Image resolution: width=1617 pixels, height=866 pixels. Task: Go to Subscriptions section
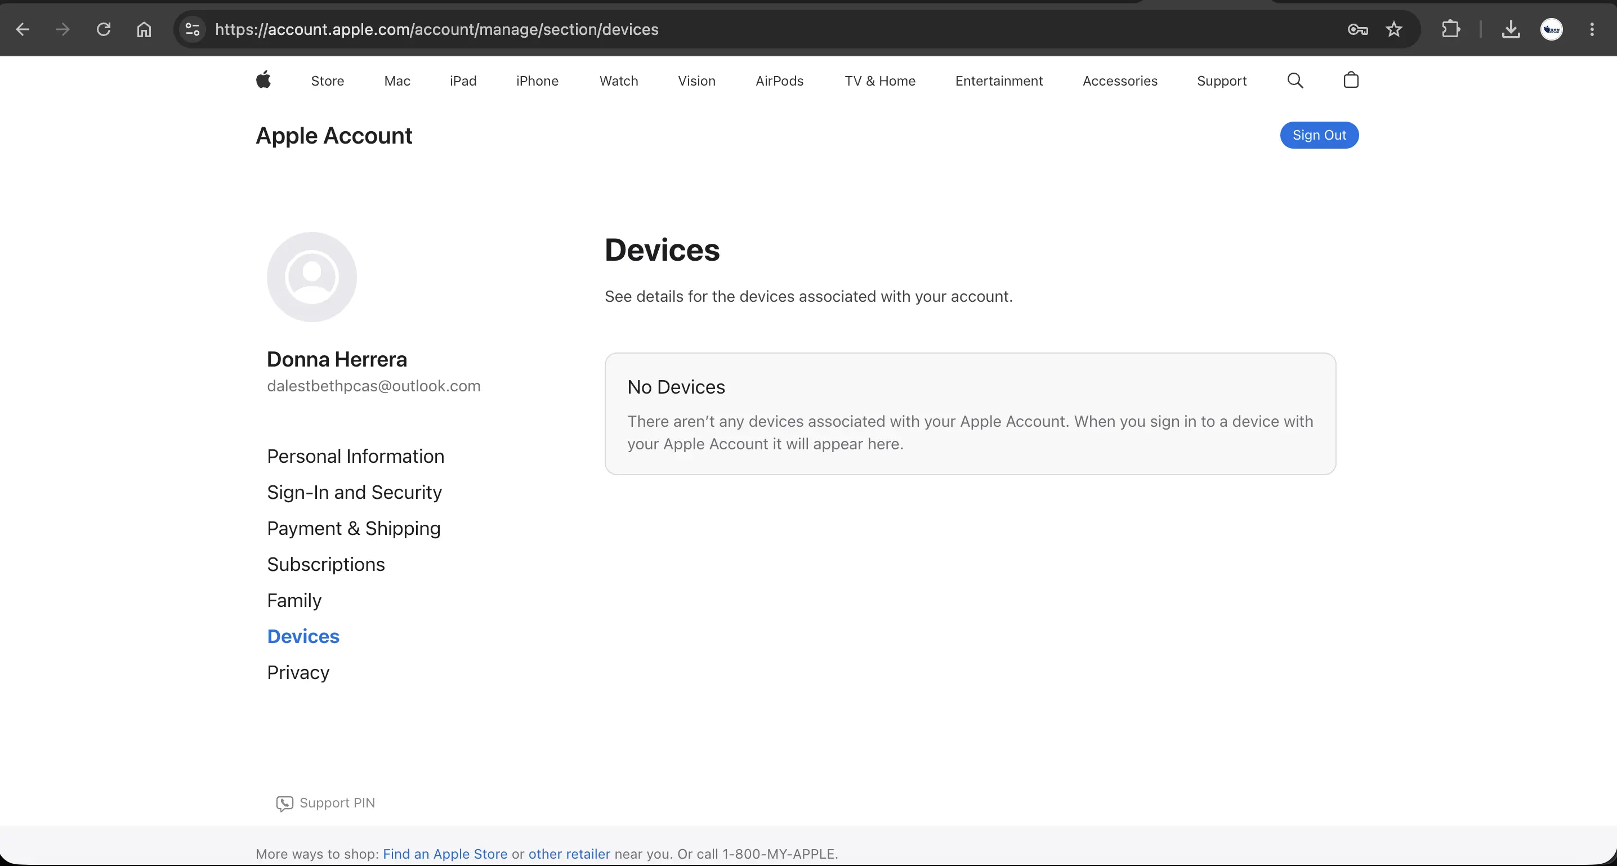pos(326,565)
